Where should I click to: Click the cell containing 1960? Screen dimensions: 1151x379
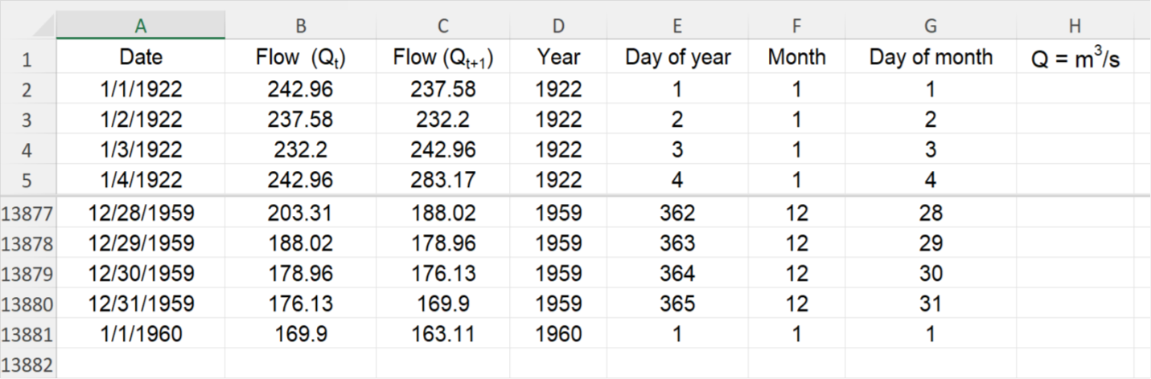[558, 334]
